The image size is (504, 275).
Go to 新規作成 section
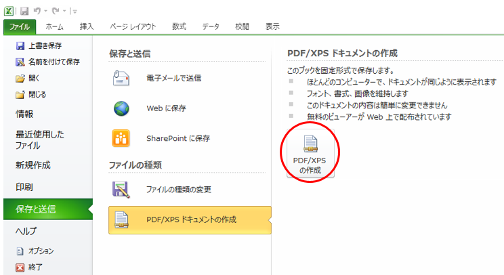[x=33, y=165]
